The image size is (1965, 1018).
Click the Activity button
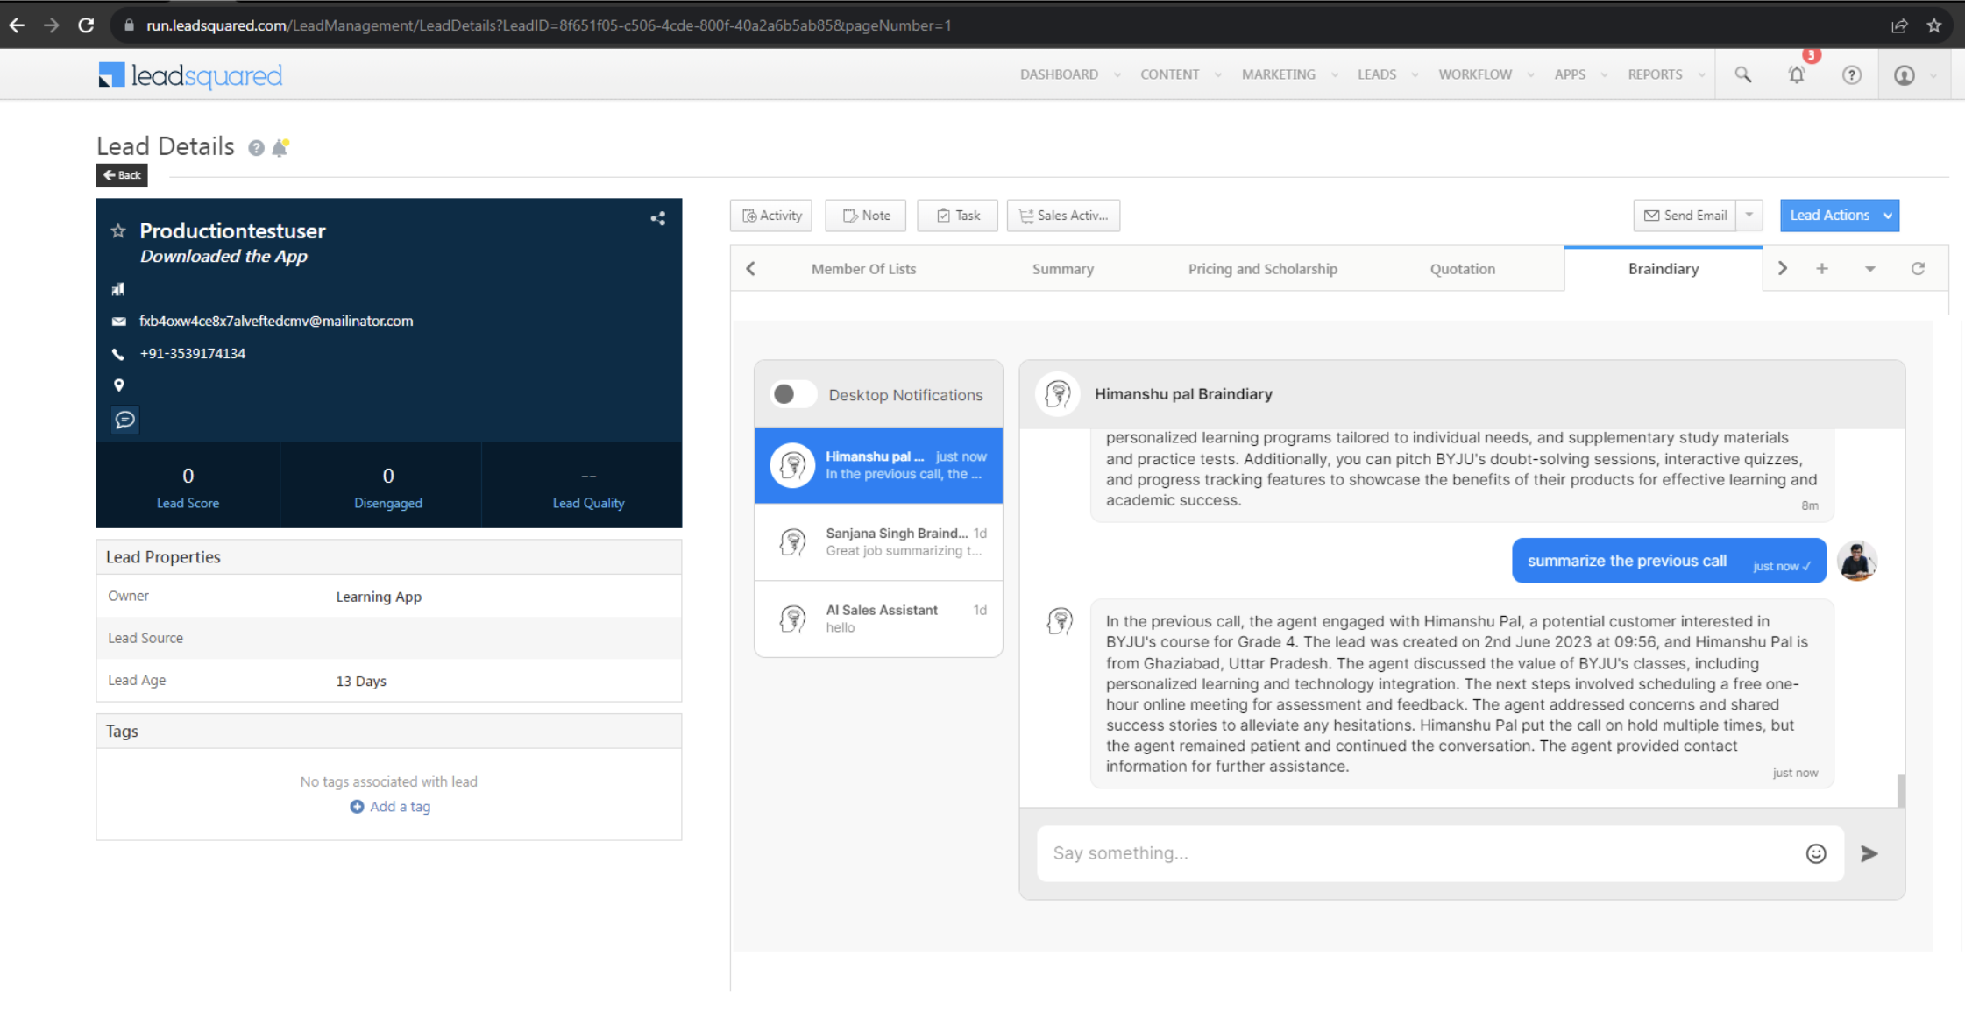[771, 216]
